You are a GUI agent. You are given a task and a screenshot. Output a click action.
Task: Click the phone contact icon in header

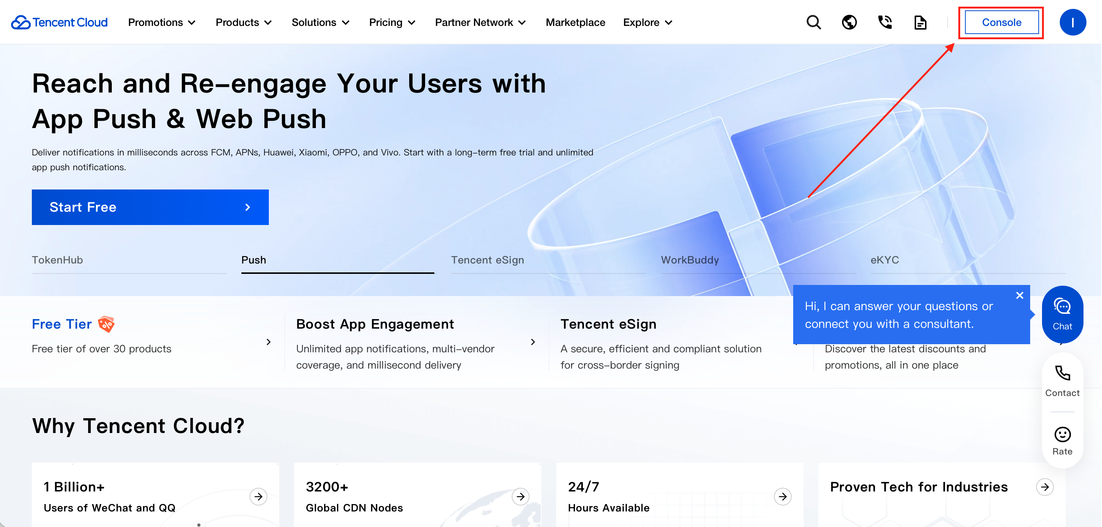coord(885,22)
